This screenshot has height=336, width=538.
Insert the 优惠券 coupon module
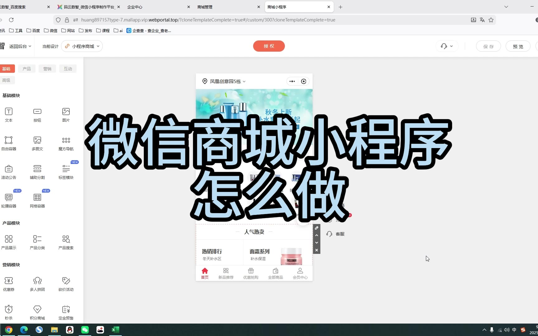point(9,284)
